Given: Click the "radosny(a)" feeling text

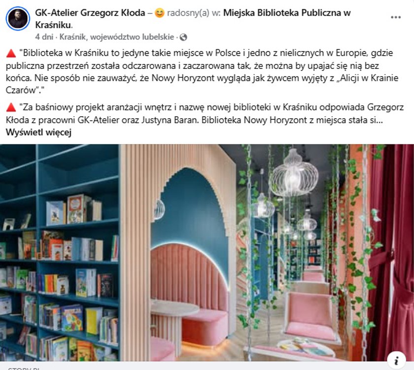Looking at the screenshot, I should [x=188, y=13].
